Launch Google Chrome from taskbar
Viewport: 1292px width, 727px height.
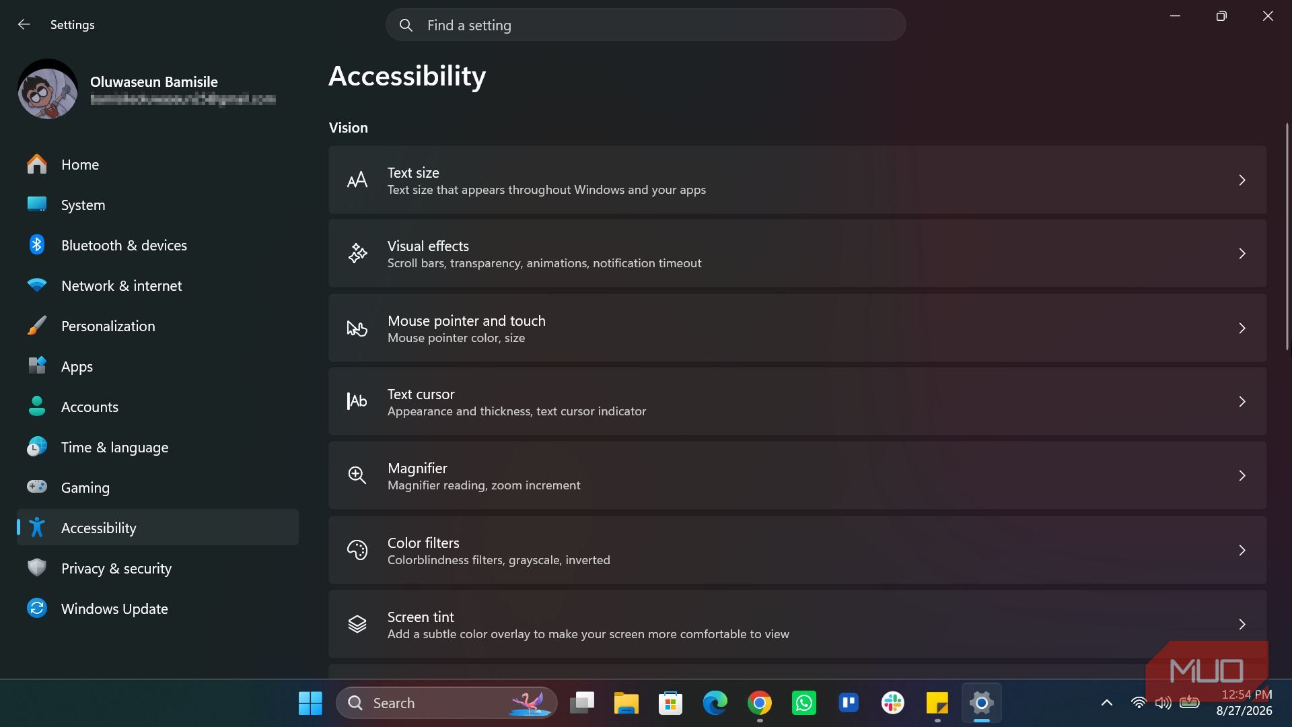click(x=759, y=703)
